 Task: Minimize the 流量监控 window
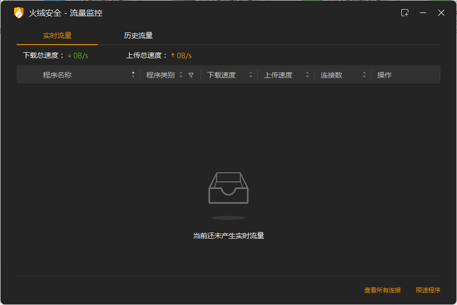tap(423, 13)
